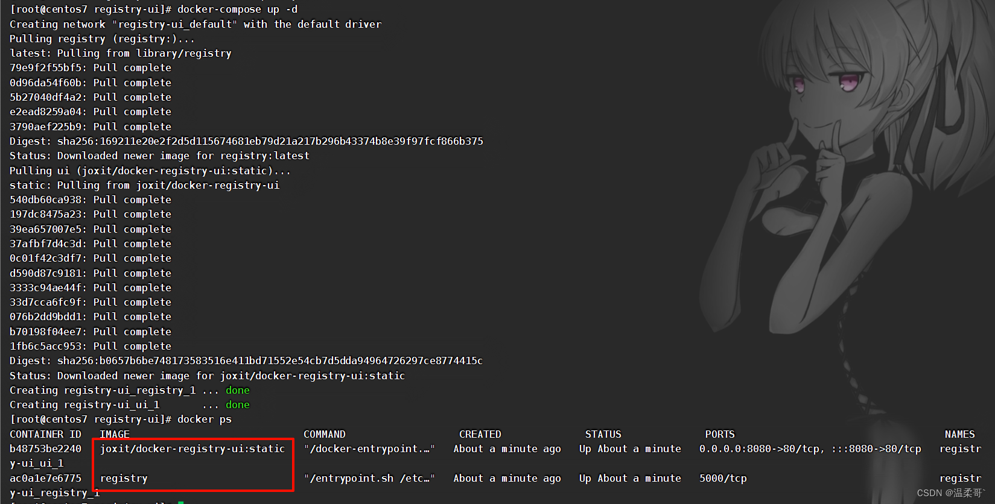This screenshot has width=995, height=504.
Task: Pick layer '0c01f42c3df7: Pull complete'
Action: coord(91,258)
